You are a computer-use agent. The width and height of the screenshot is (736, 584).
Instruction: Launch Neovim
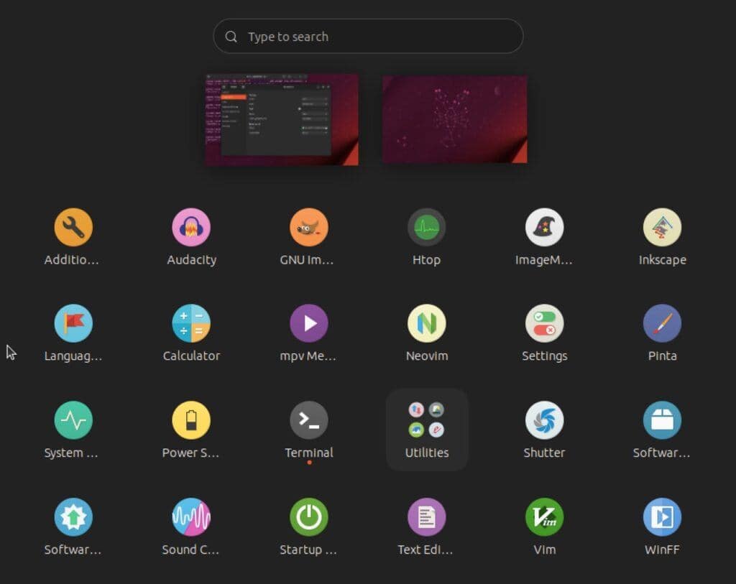tap(427, 323)
